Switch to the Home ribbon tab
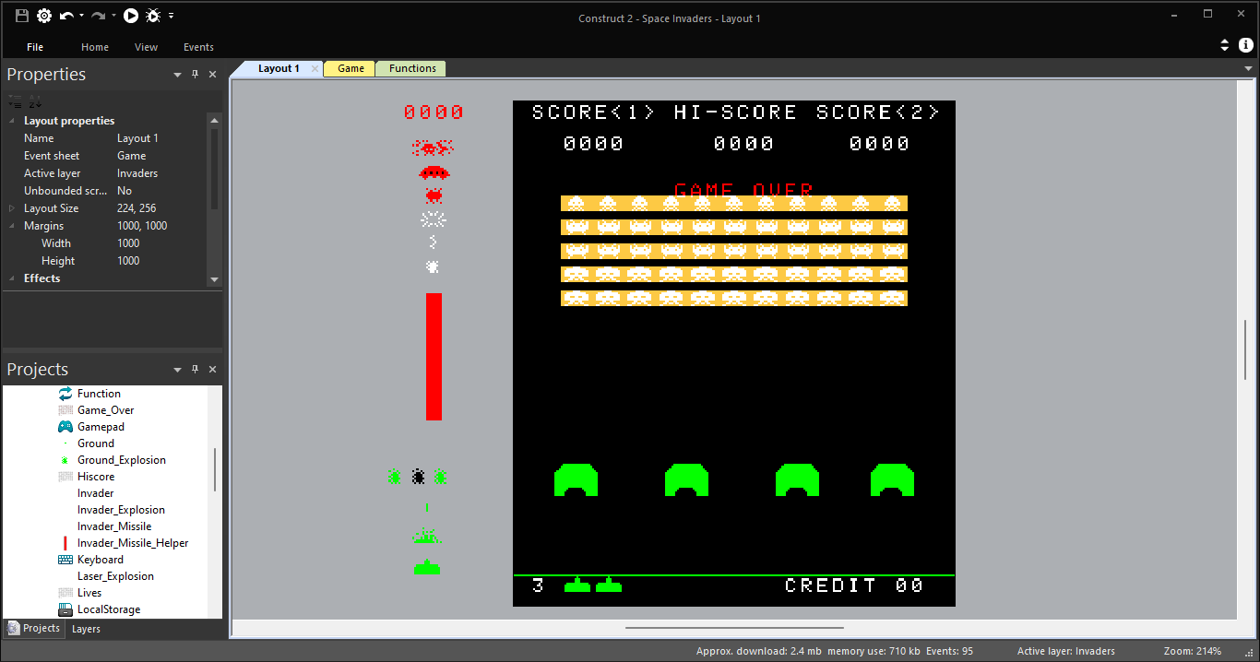1260x662 pixels. tap(95, 47)
